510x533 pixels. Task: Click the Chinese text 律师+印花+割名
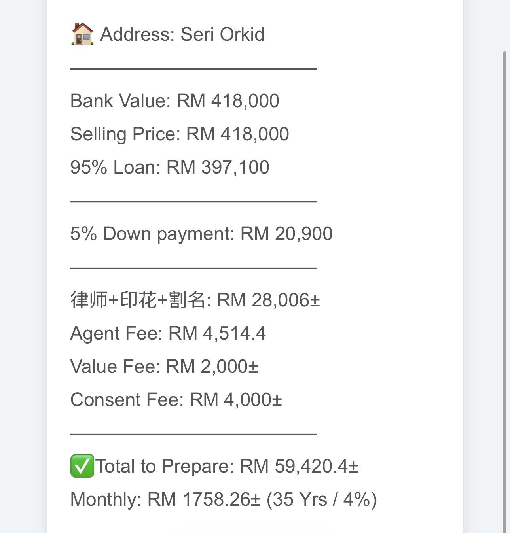(137, 300)
